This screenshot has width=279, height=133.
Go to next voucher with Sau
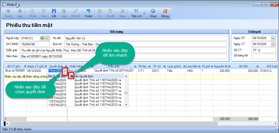[x=20, y=14]
